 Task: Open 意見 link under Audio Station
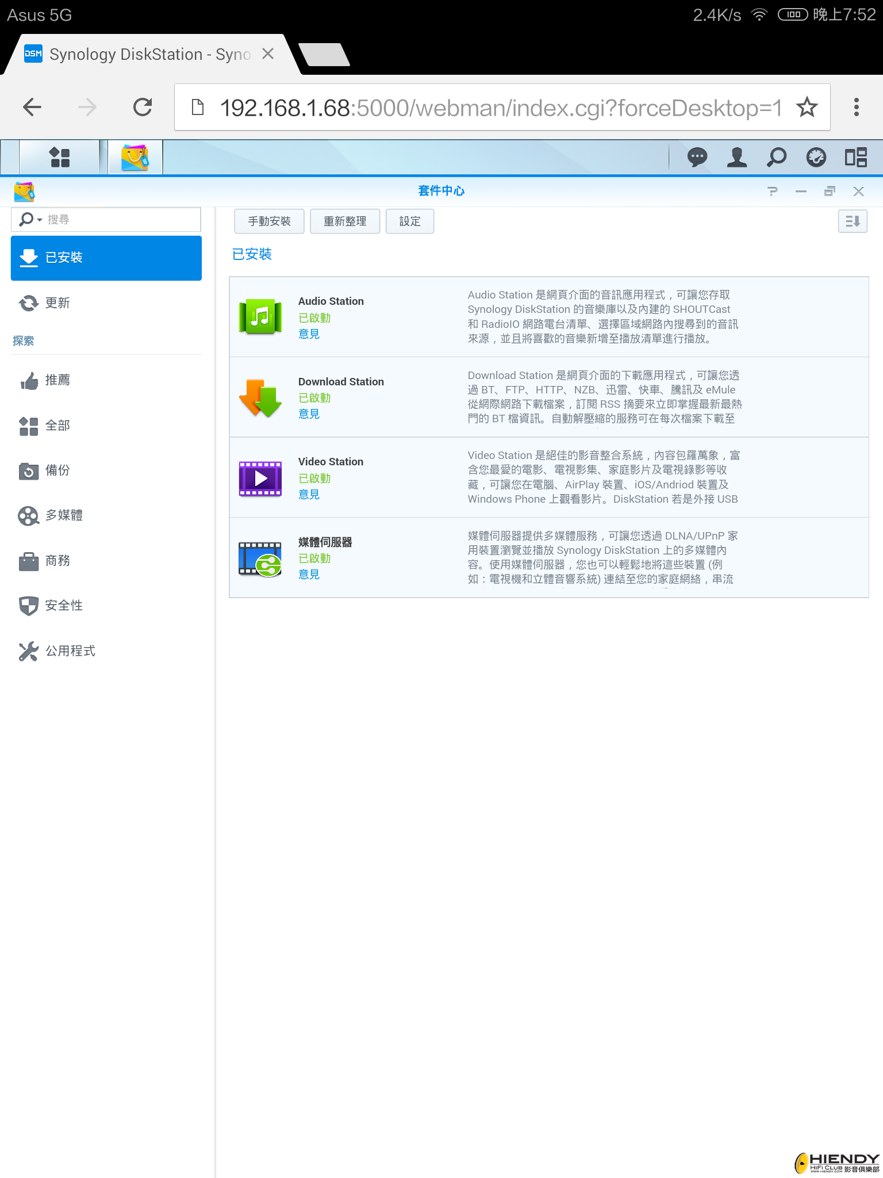pyautogui.click(x=309, y=334)
